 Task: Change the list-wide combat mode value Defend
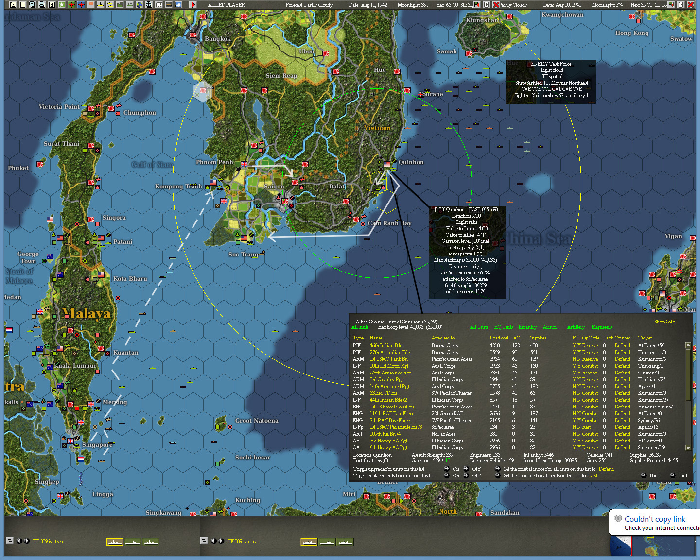tap(606, 469)
